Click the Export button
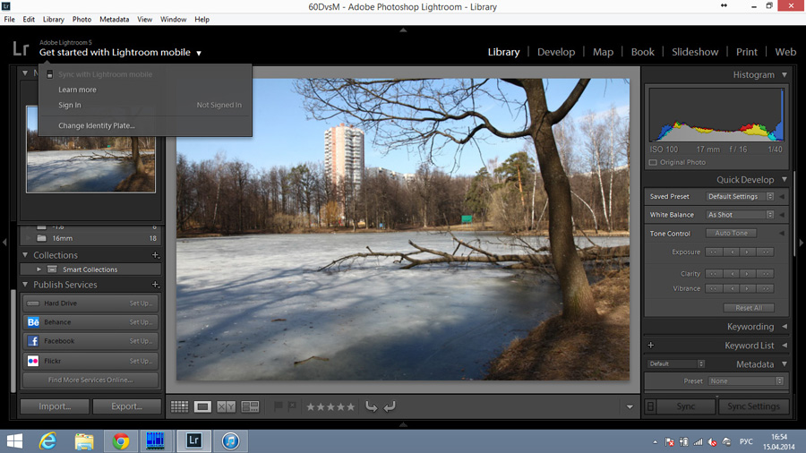This screenshot has height=453, width=806. coord(127,406)
